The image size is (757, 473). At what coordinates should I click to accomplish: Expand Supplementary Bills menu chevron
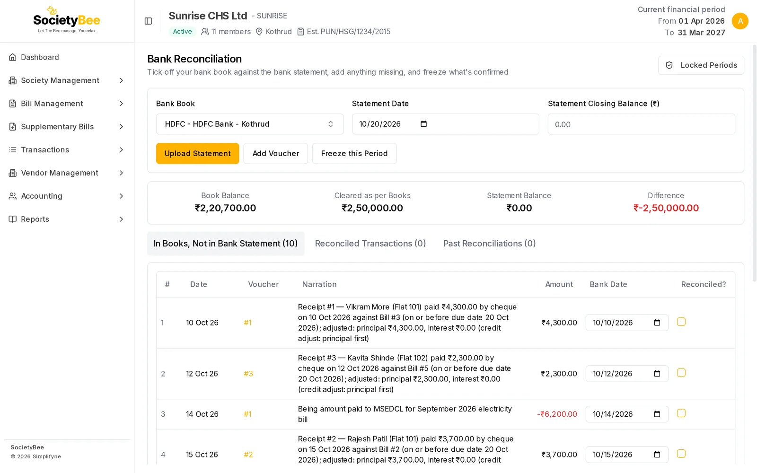[122, 127]
